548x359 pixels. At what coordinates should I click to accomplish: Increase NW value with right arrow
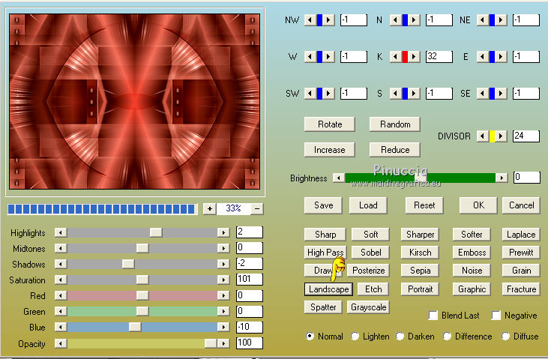pyautogui.click(x=328, y=20)
